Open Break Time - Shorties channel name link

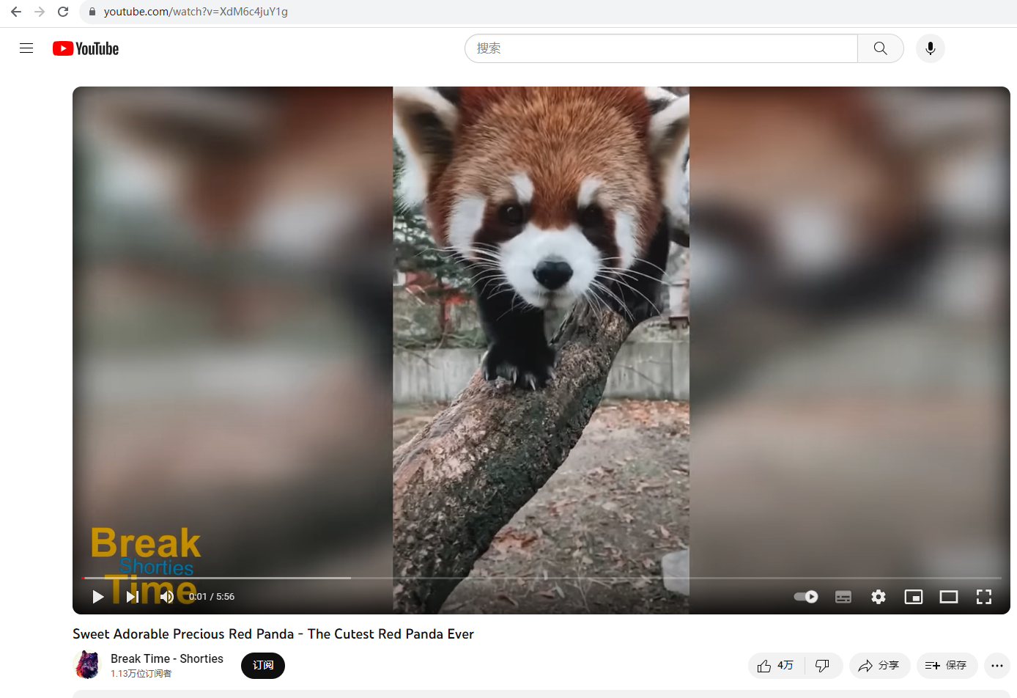(x=167, y=658)
